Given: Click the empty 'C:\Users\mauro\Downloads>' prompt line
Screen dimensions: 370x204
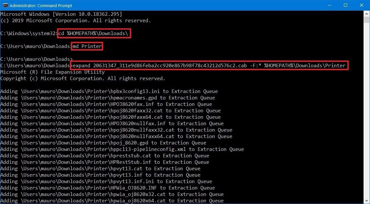Looking at the screenshot, I should point(36,59).
